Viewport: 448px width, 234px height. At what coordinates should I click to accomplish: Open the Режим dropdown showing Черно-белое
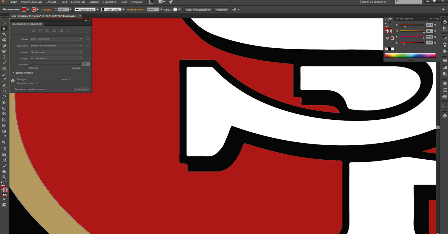(x=56, y=52)
